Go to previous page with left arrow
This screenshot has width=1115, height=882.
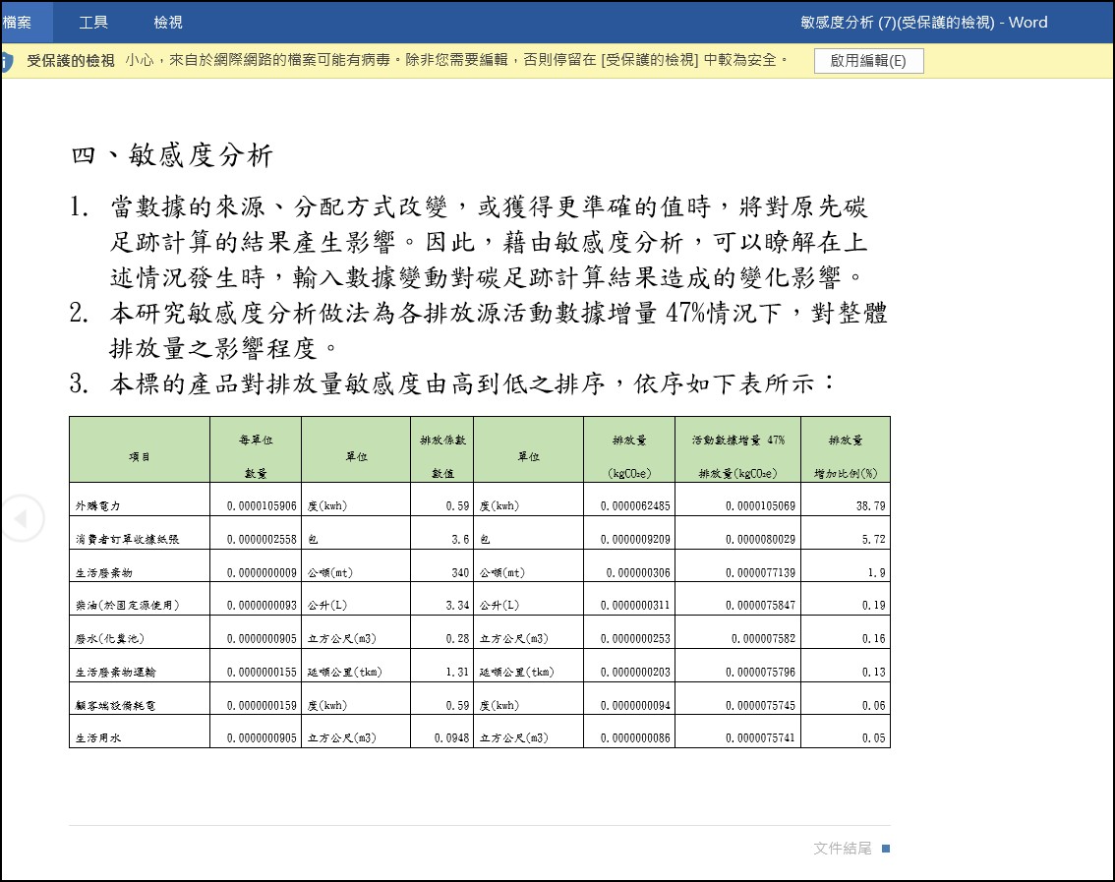pos(22,518)
